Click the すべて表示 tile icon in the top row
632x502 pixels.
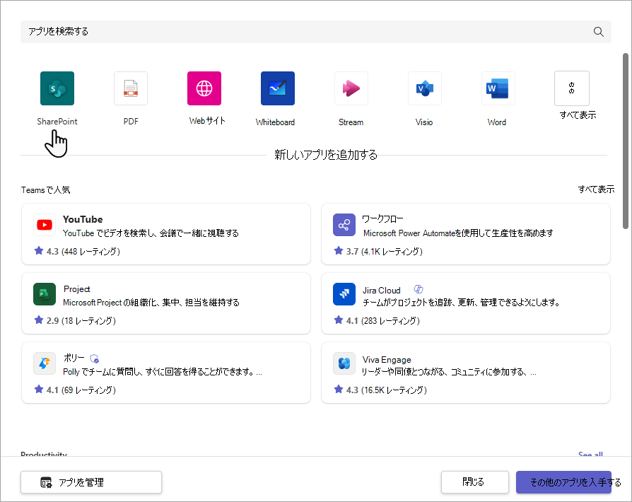point(571,88)
